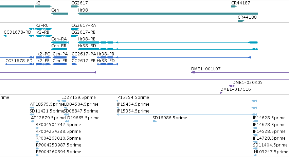Open the CR44188 gene label
The width and height of the screenshot is (289, 157).
coord(247,17)
